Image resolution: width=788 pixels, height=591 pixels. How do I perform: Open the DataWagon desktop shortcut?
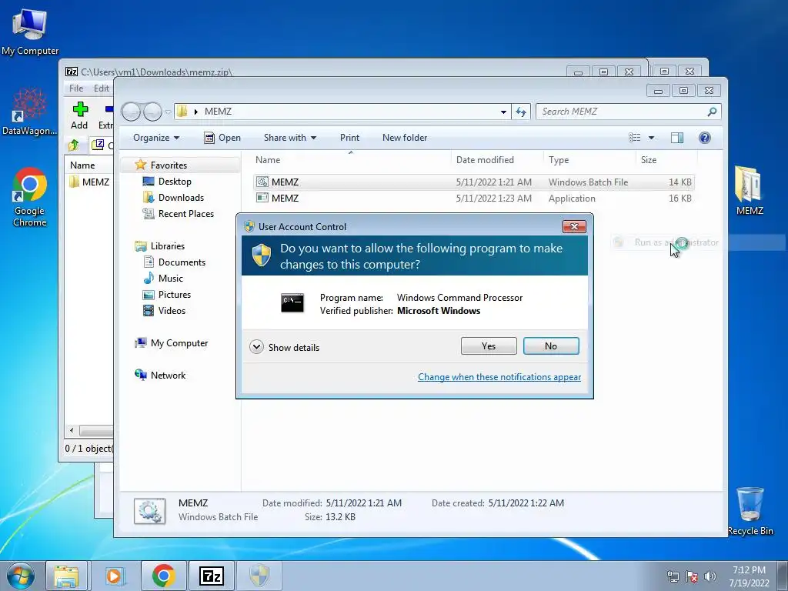[30, 112]
